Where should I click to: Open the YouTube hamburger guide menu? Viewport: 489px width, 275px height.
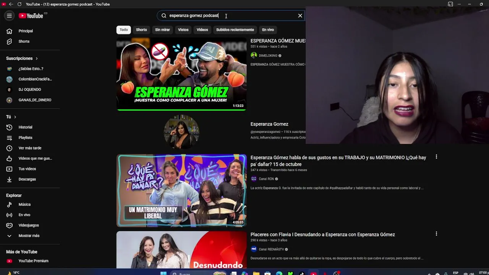(x=9, y=16)
